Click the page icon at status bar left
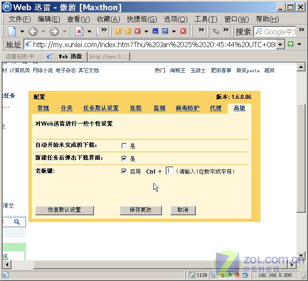Screen dimensions: 308x281 pos(5,275)
